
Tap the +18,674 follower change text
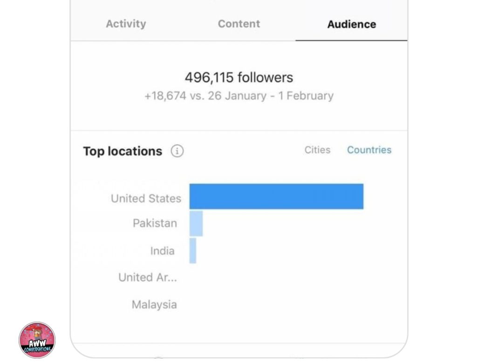239,96
